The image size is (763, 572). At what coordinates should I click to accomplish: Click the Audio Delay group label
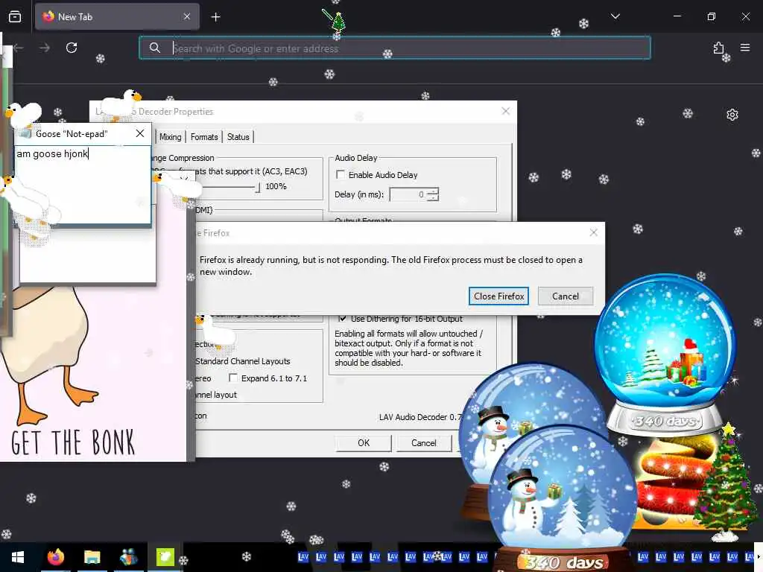(355, 158)
